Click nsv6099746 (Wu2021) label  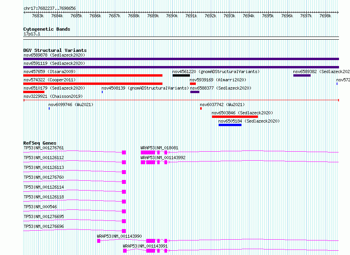tap(71, 105)
